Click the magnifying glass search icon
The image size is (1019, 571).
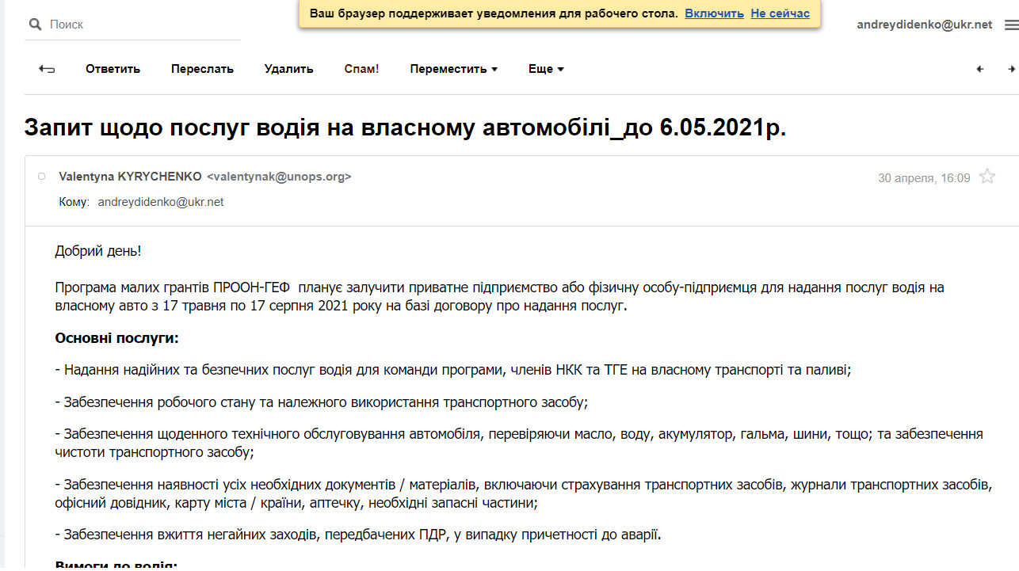pyautogui.click(x=35, y=25)
